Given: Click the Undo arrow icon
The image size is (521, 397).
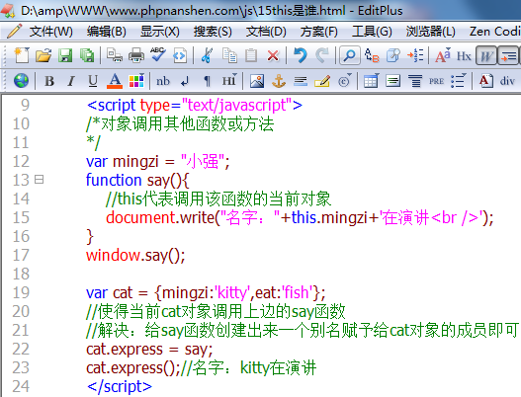Looking at the screenshot, I should 301,55.
